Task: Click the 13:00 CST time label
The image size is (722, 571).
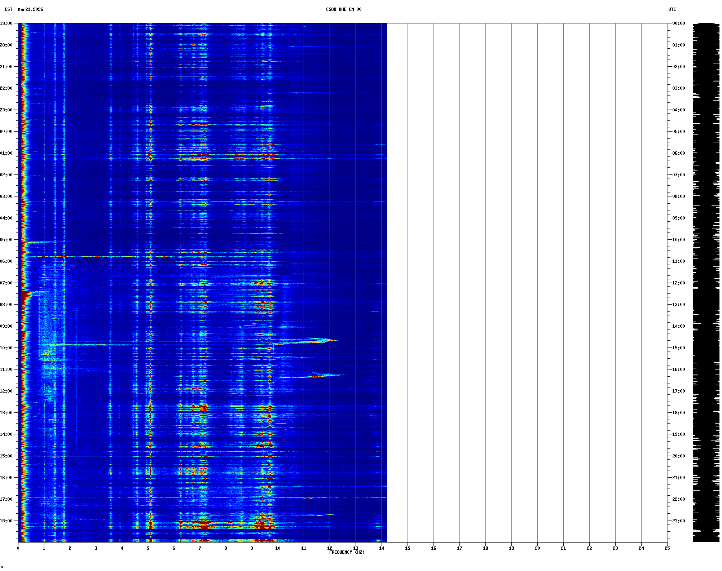Action: pos(6,413)
